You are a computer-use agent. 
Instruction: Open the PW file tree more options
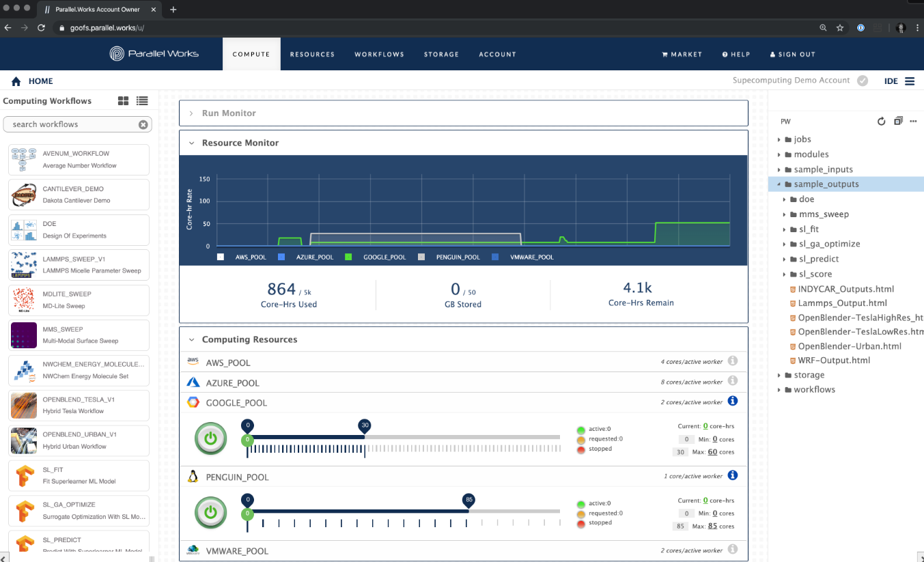[913, 122]
